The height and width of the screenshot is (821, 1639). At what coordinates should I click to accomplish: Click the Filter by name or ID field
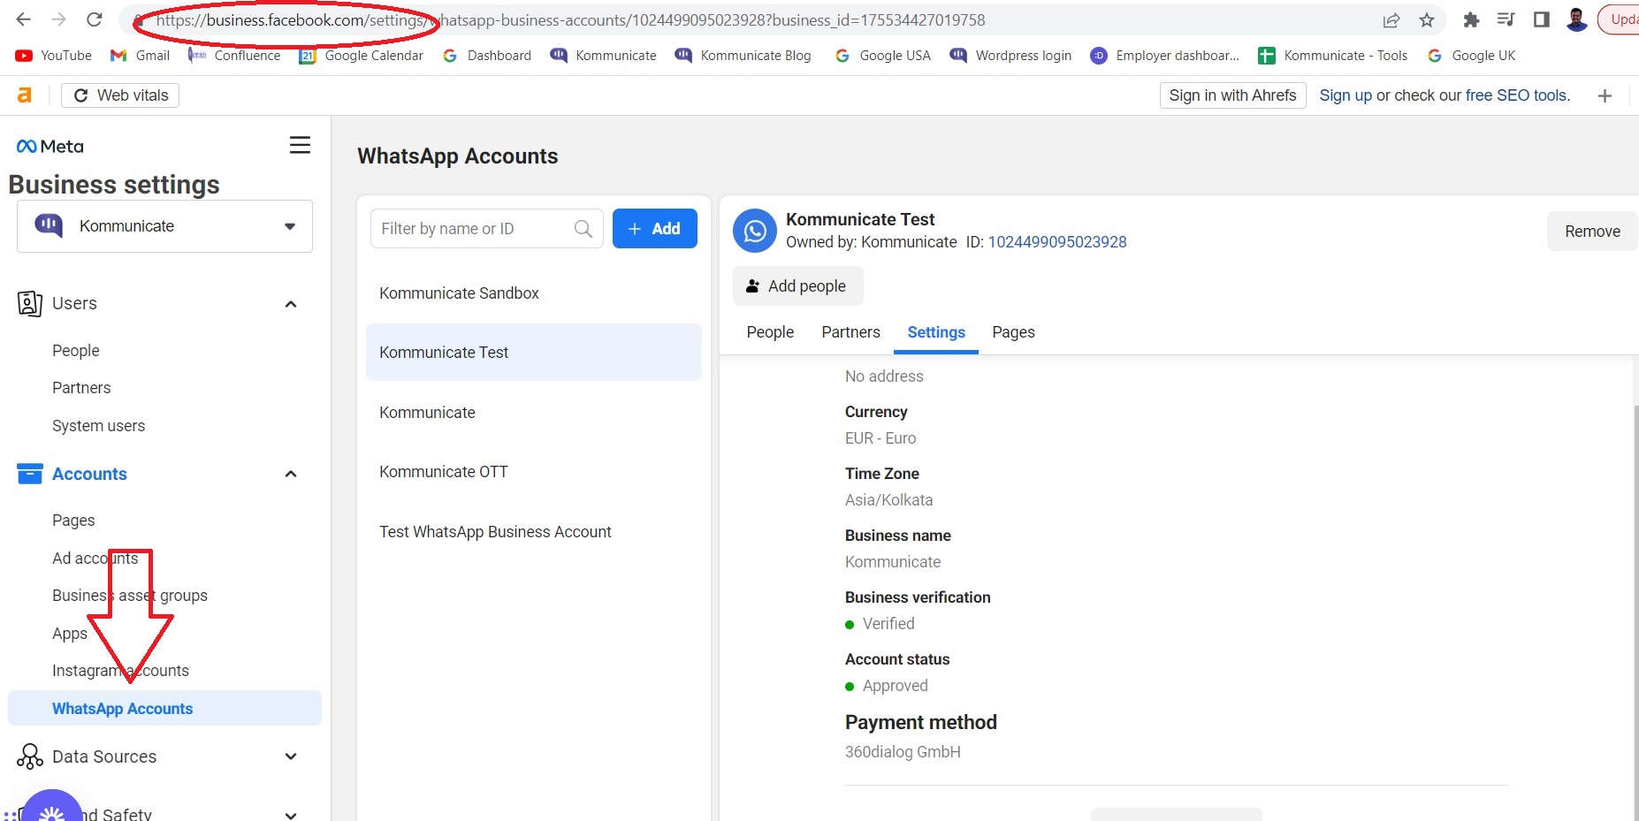pos(473,229)
